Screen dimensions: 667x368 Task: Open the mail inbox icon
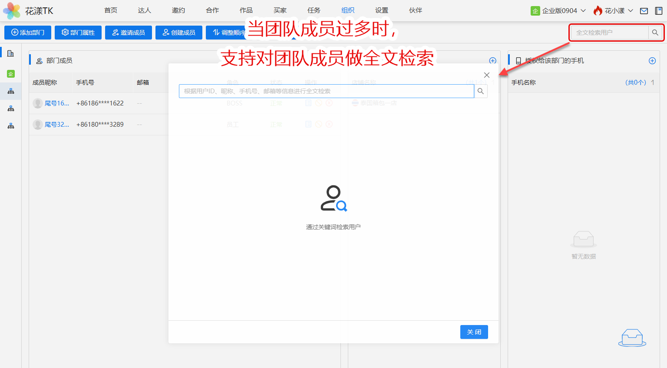[x=644, y=11]
